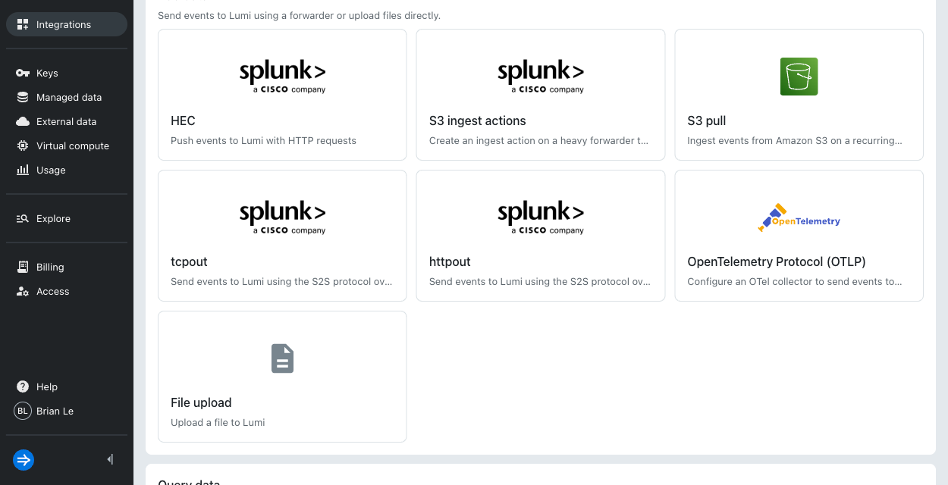Image resolution: width=948 pixels, height=485 pixels.
Task: Click 'Push events to Lumi with HTTP requests' text
Action: (x=263, y=140)
